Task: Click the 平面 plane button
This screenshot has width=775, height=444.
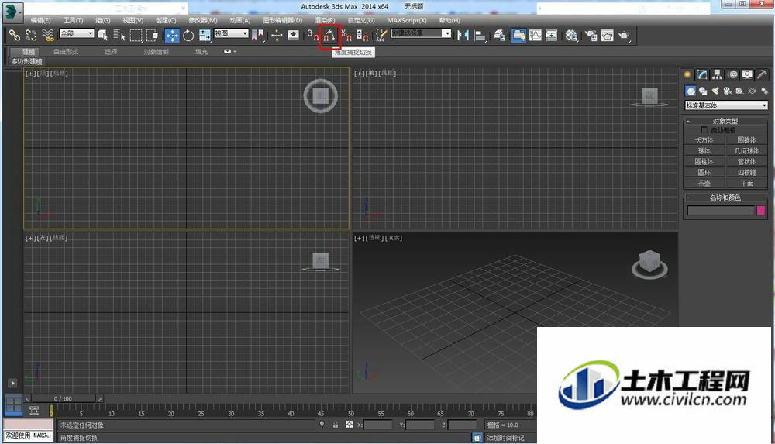Action: click(x=746, y=184)
